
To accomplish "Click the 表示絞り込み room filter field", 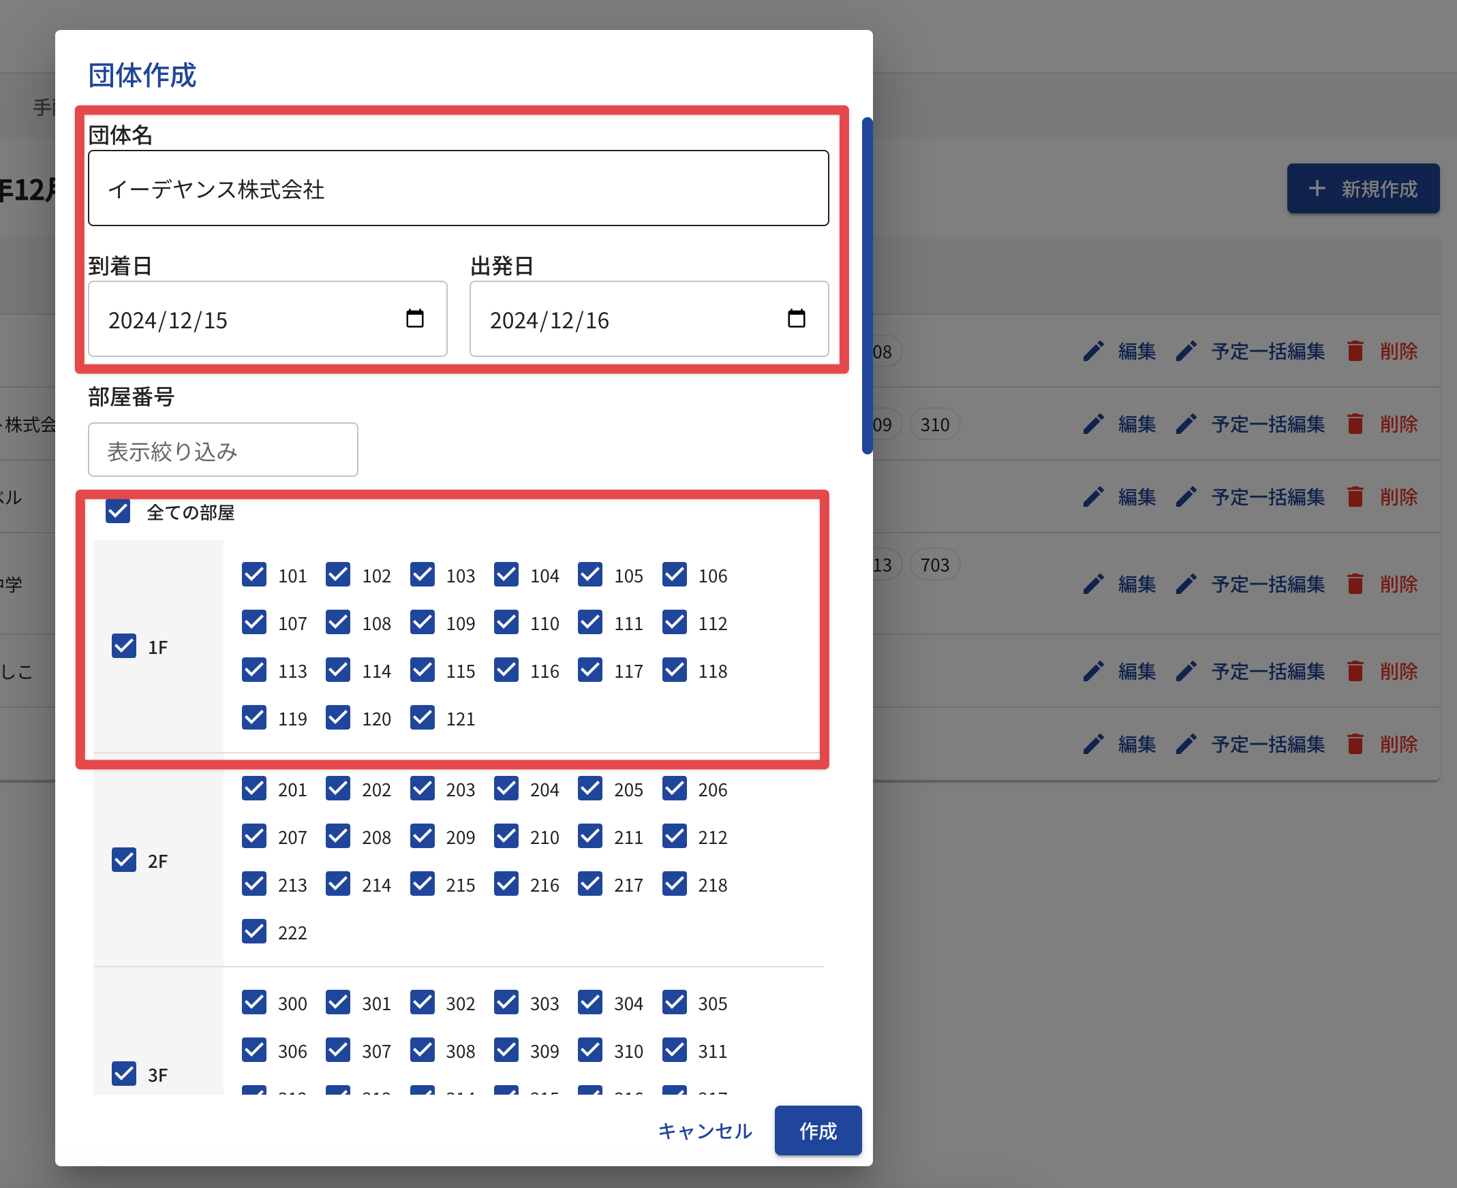I will click(223, 450).
